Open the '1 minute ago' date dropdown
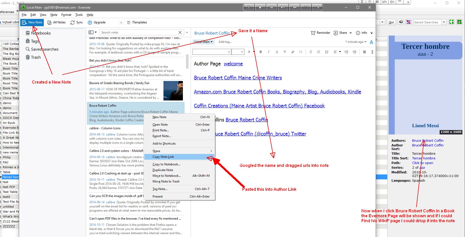This screenshot has width=465, height=237. click(x=356, y=42)
